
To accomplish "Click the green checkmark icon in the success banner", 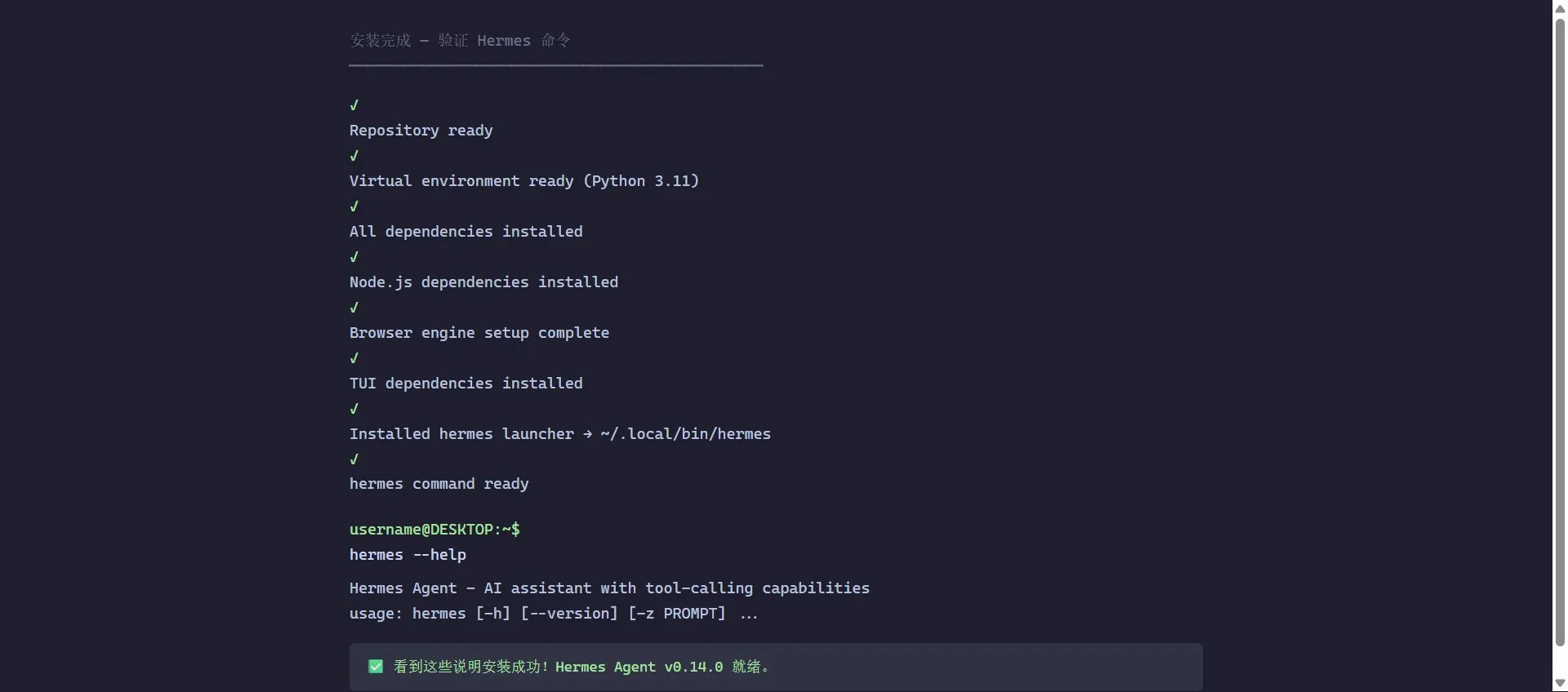I will 376,667.
